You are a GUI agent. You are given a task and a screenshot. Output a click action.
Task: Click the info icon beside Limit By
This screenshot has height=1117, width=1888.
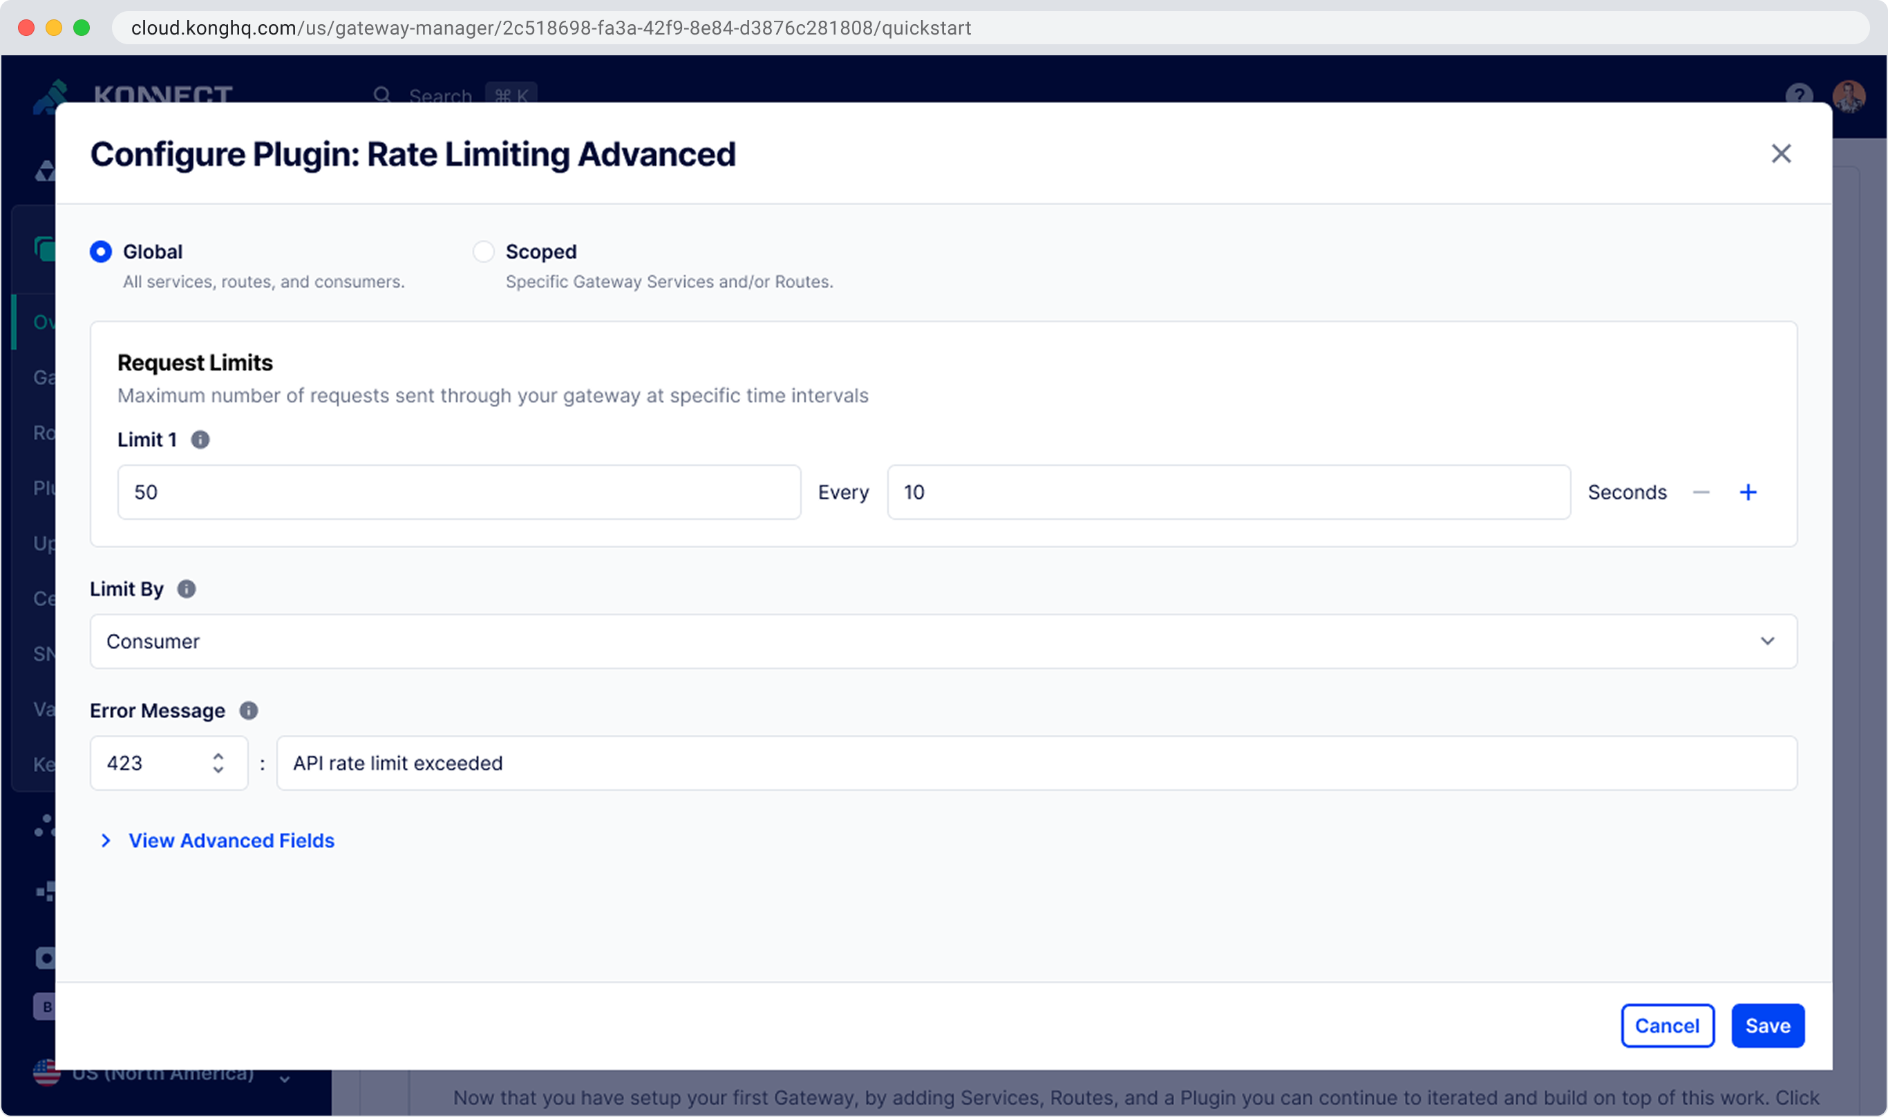click(187, 589)
